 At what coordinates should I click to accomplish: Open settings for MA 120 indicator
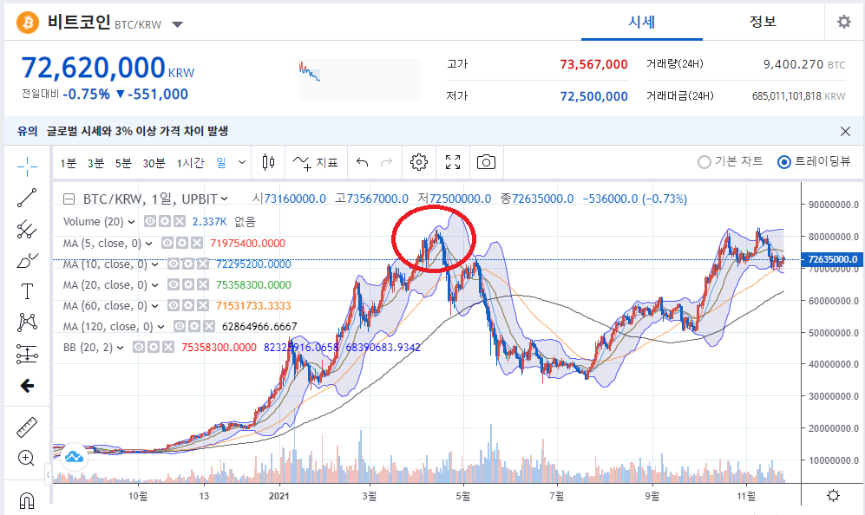point(194,326)
